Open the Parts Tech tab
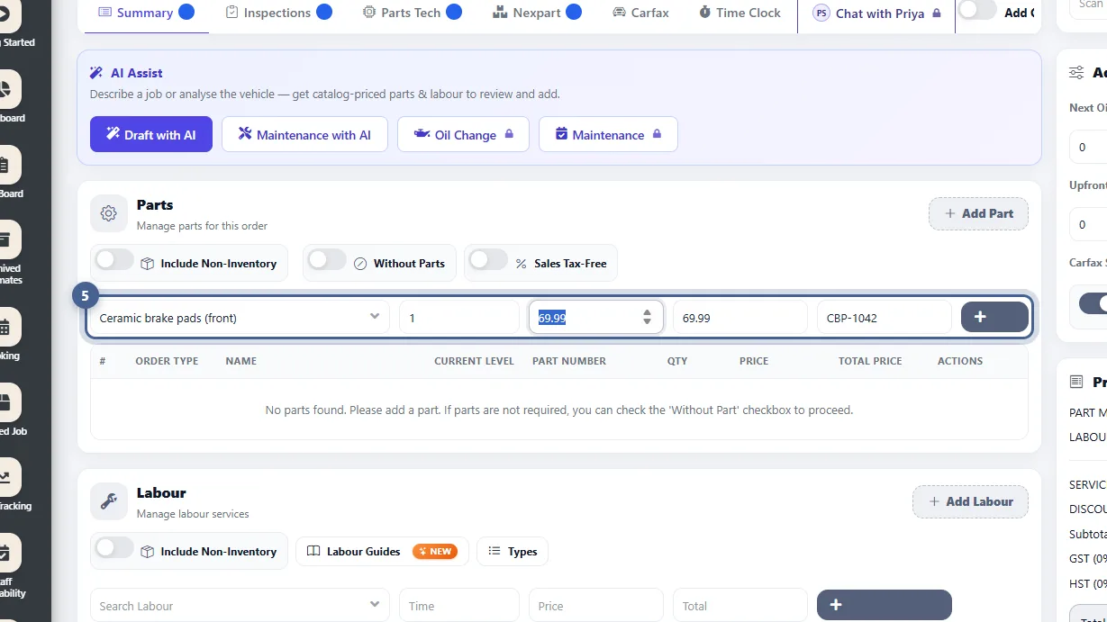 [x=413, y=13]
